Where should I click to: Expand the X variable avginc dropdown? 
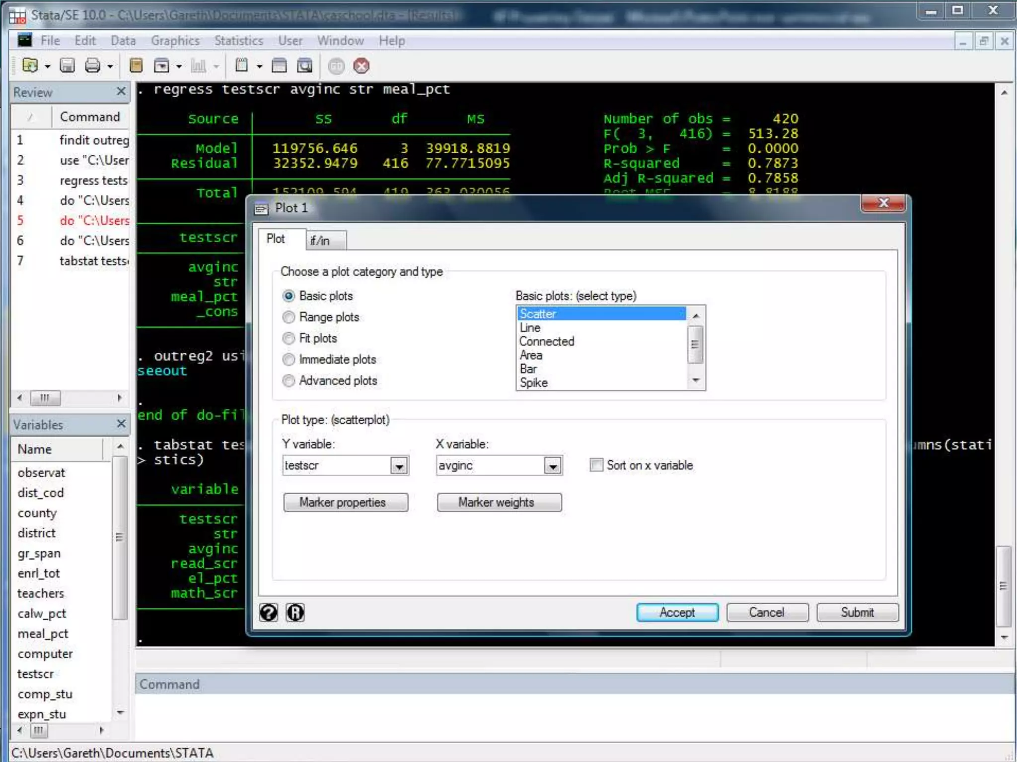[553, 466]
